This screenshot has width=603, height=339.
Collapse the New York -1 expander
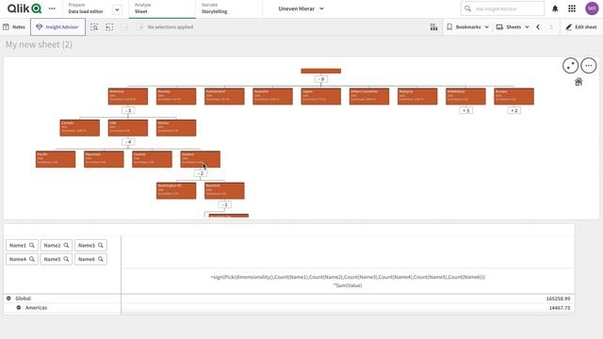224,205
